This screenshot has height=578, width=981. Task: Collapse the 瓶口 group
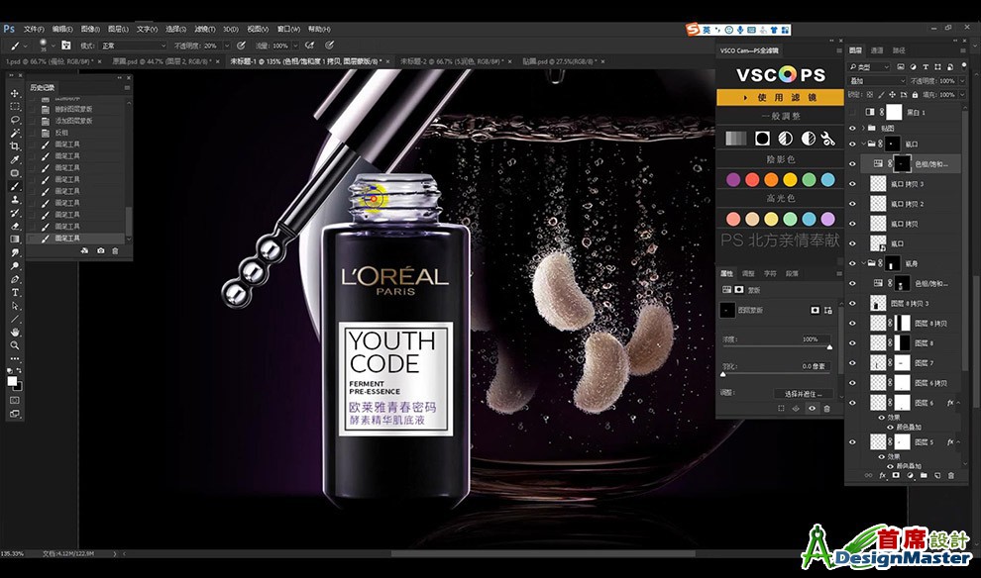(x=863, y=144)
